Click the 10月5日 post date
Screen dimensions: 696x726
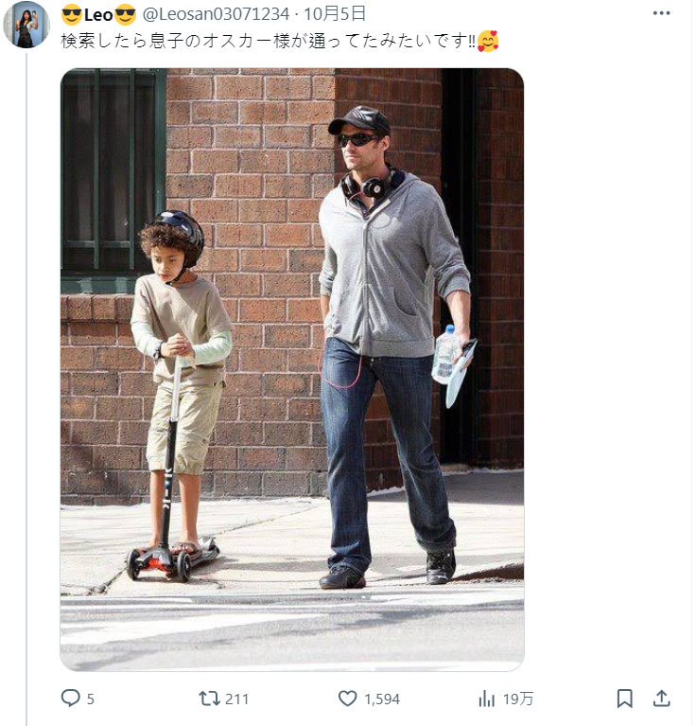tap(335, 14)
